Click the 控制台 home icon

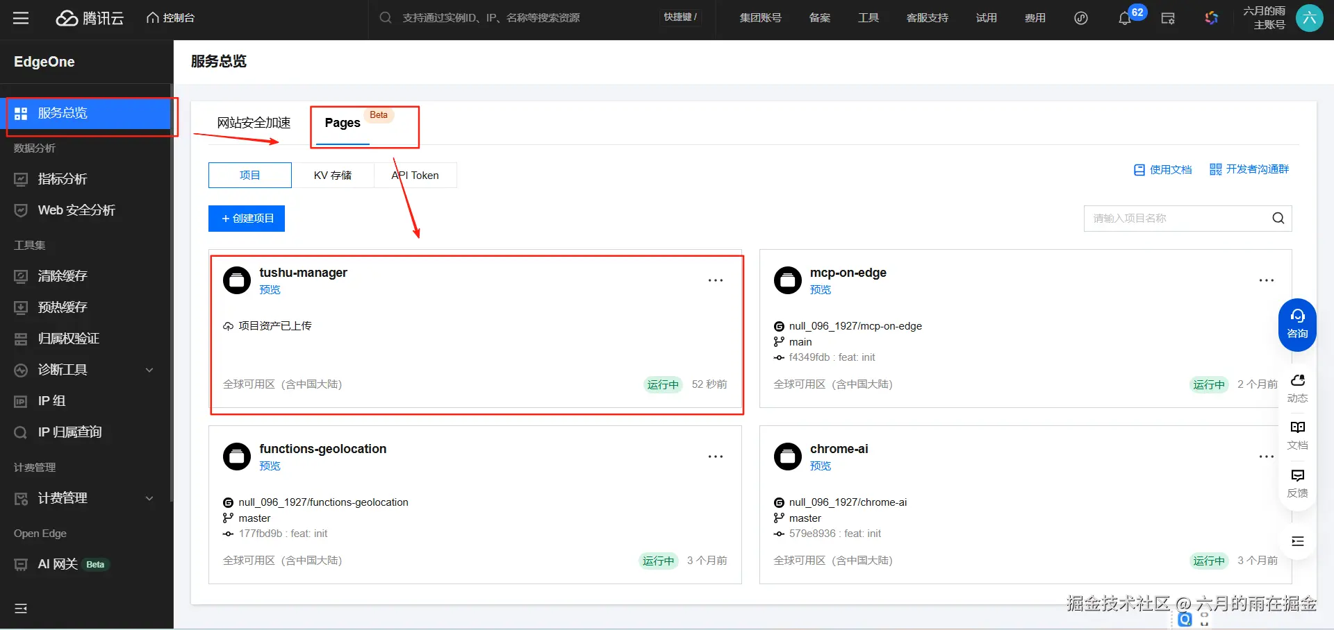coord(152,18)
